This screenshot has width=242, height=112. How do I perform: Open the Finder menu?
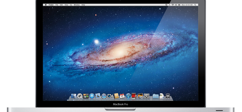51,5
